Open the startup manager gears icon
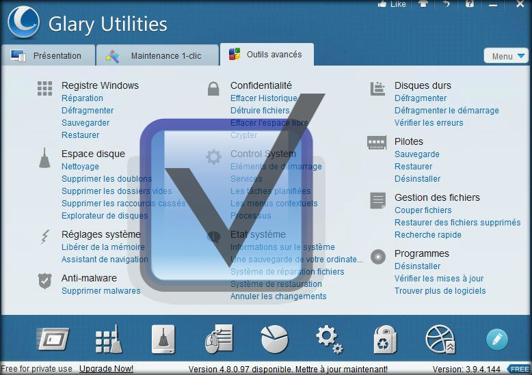Screen dimensions: 532x375 (x=329, y=339)
